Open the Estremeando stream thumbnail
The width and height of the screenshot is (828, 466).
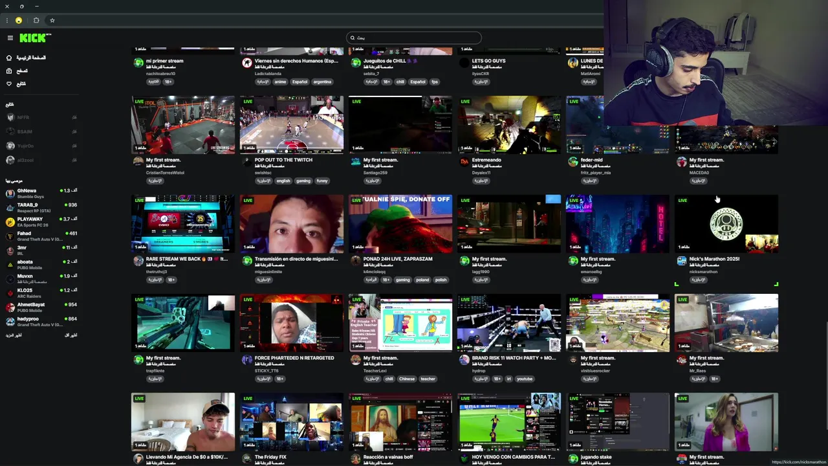point(509,125)
